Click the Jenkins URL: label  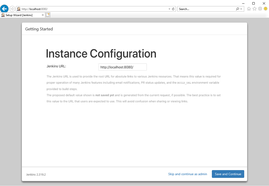click(56, 66)
